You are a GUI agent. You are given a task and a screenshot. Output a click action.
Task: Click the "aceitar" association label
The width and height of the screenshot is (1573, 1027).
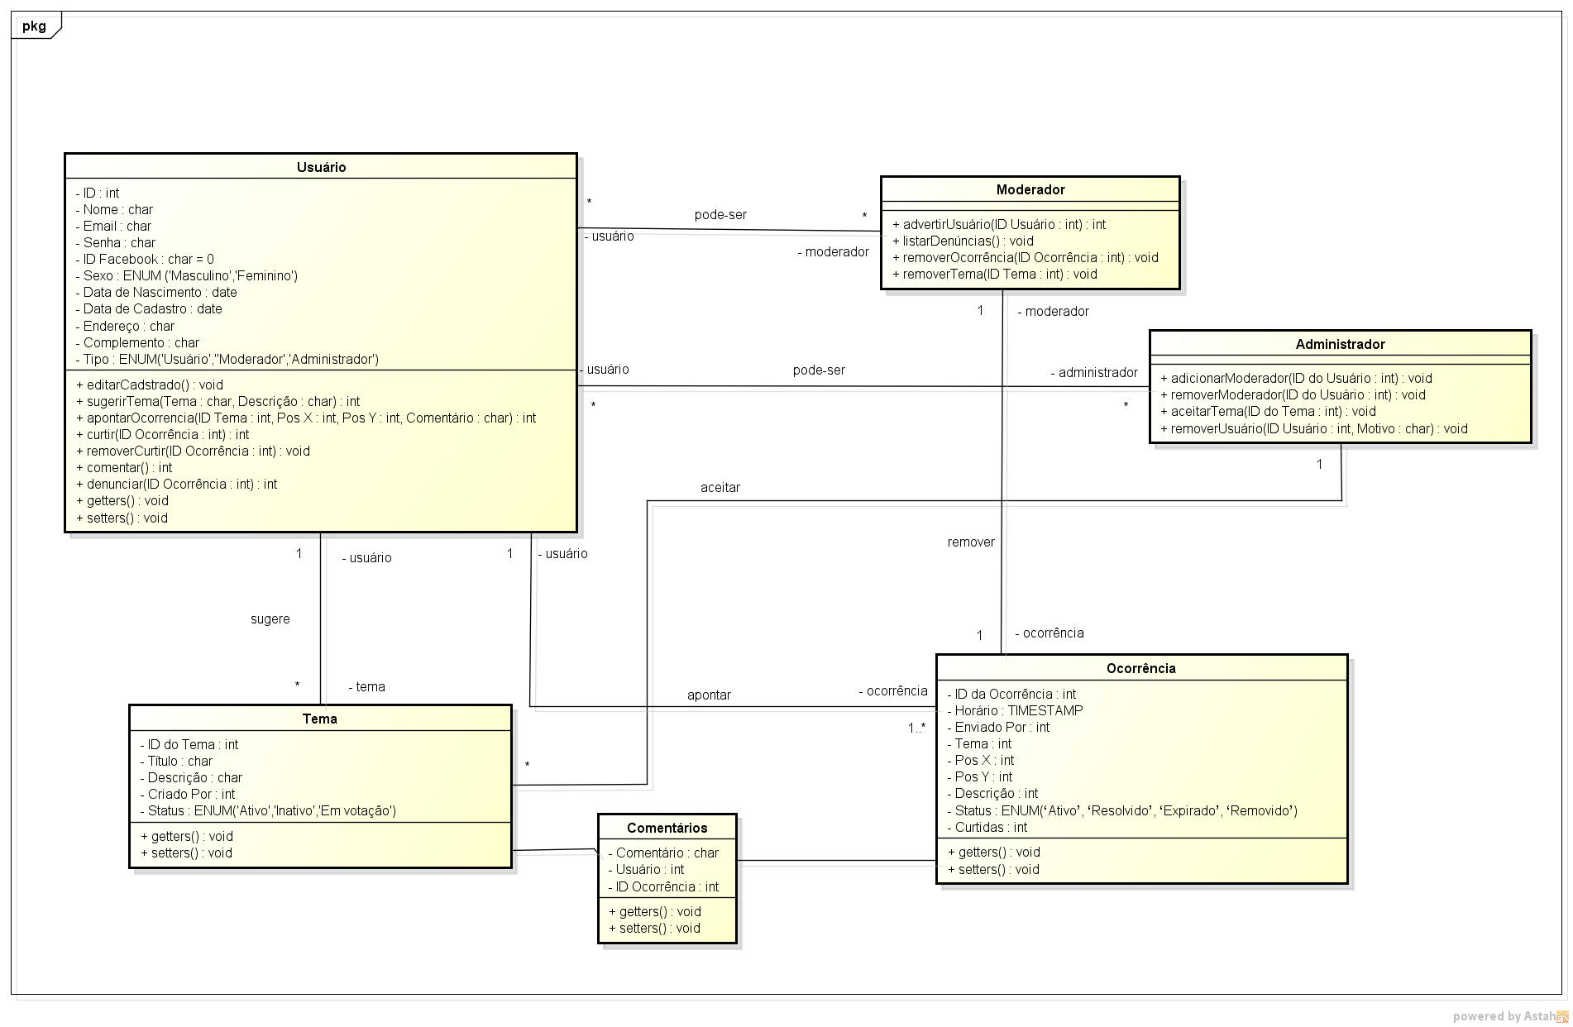720,488
